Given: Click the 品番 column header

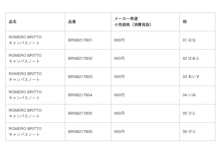Looking at the screenshot, I should 72,22.
